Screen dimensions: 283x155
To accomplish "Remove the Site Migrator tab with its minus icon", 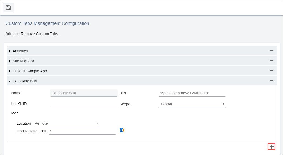I will tap(271, 61).
